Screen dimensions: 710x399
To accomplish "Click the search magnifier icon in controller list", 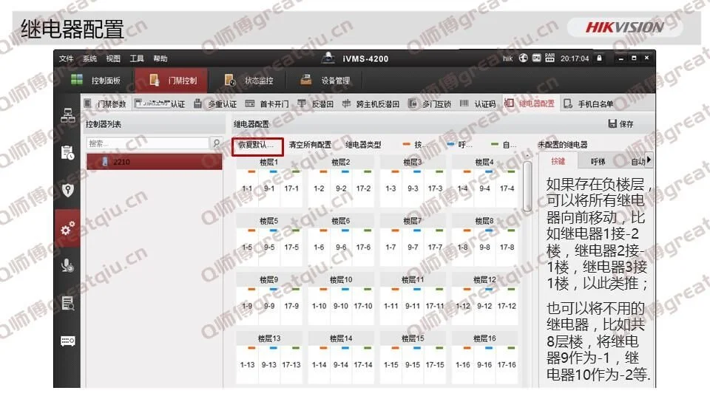I will tap(217, 143).
